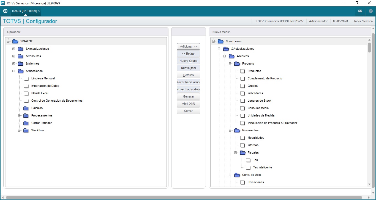376x200 pixels.
Task: Click the &Actualizaciones folder icon under Nuevo menu
Action: click(x=226, y=49)
